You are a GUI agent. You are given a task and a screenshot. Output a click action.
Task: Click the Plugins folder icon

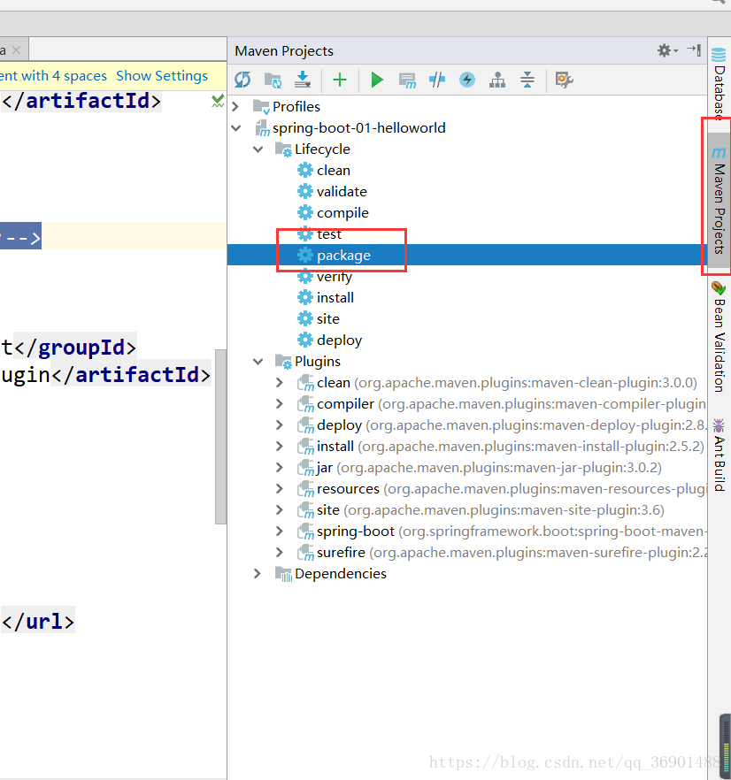coord(283,362)
